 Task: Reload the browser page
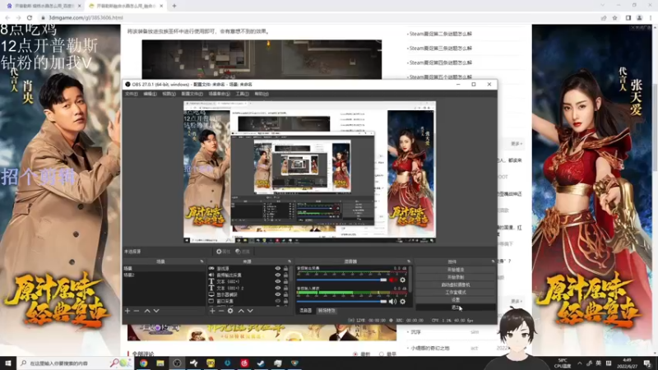point(30,17)
